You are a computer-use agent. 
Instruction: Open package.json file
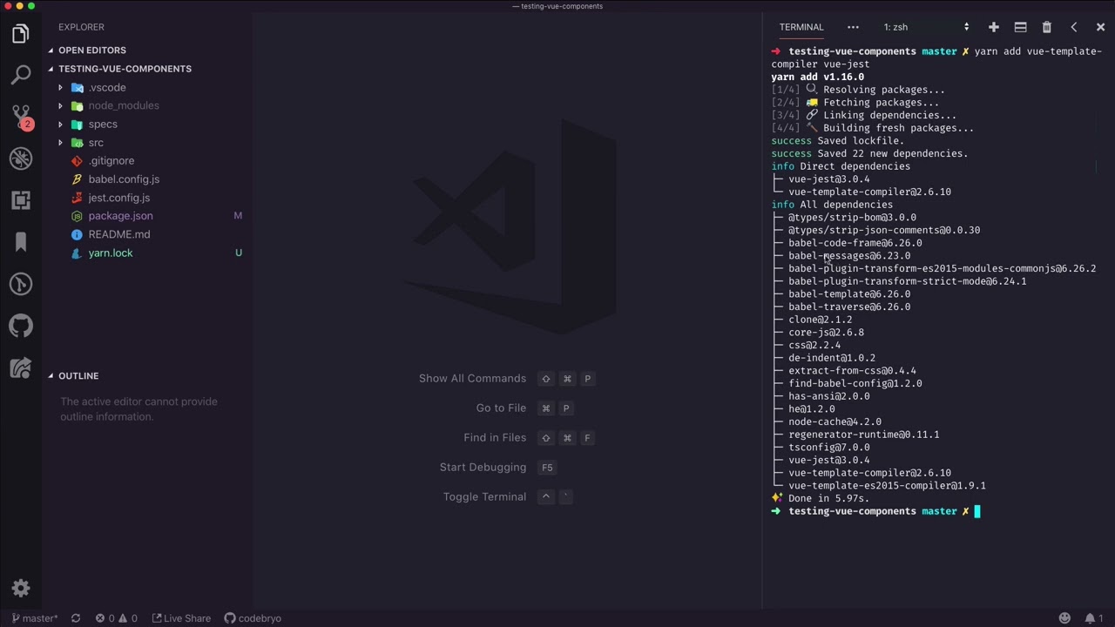point(120,216)
